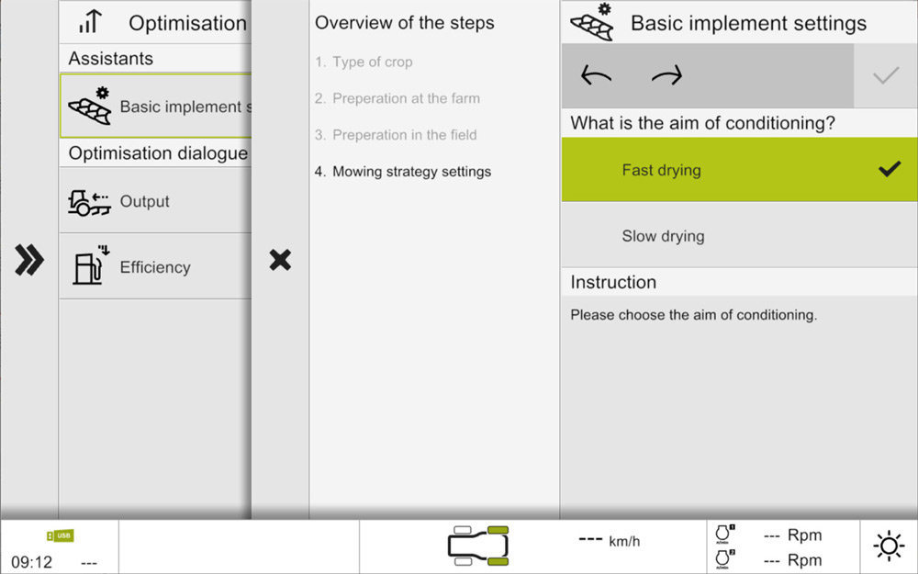Open Basic implement settings assistant
The width and height of the screenshot is (918, 574).
(x=156, y=106)
